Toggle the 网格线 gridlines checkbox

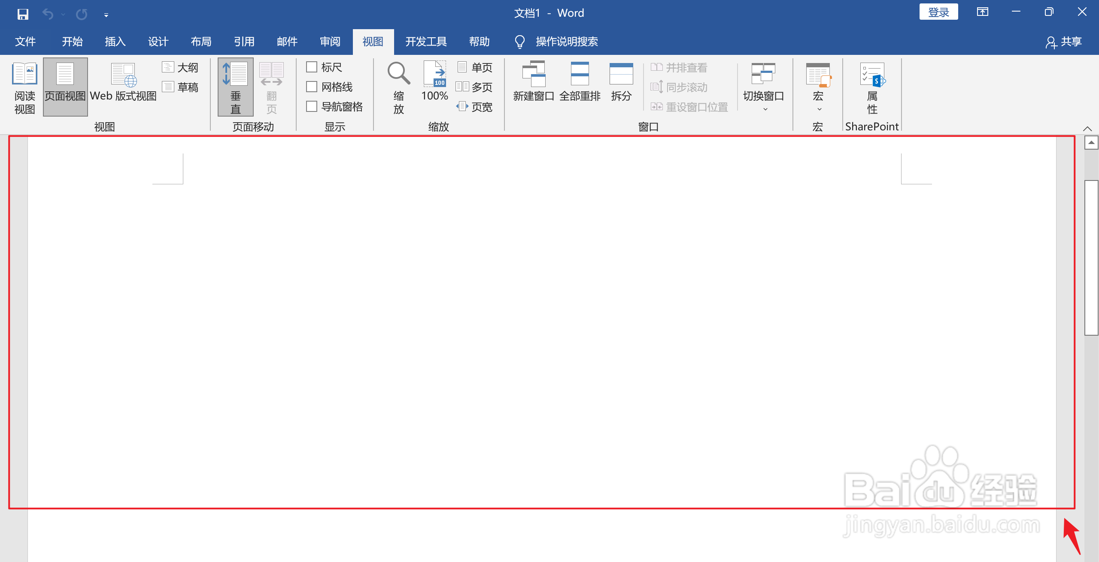pyautogui.click(x=312, y=87)
